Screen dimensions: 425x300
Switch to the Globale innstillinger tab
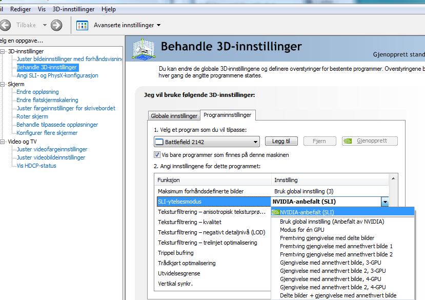pyautogui.click(x=174, y=116)
